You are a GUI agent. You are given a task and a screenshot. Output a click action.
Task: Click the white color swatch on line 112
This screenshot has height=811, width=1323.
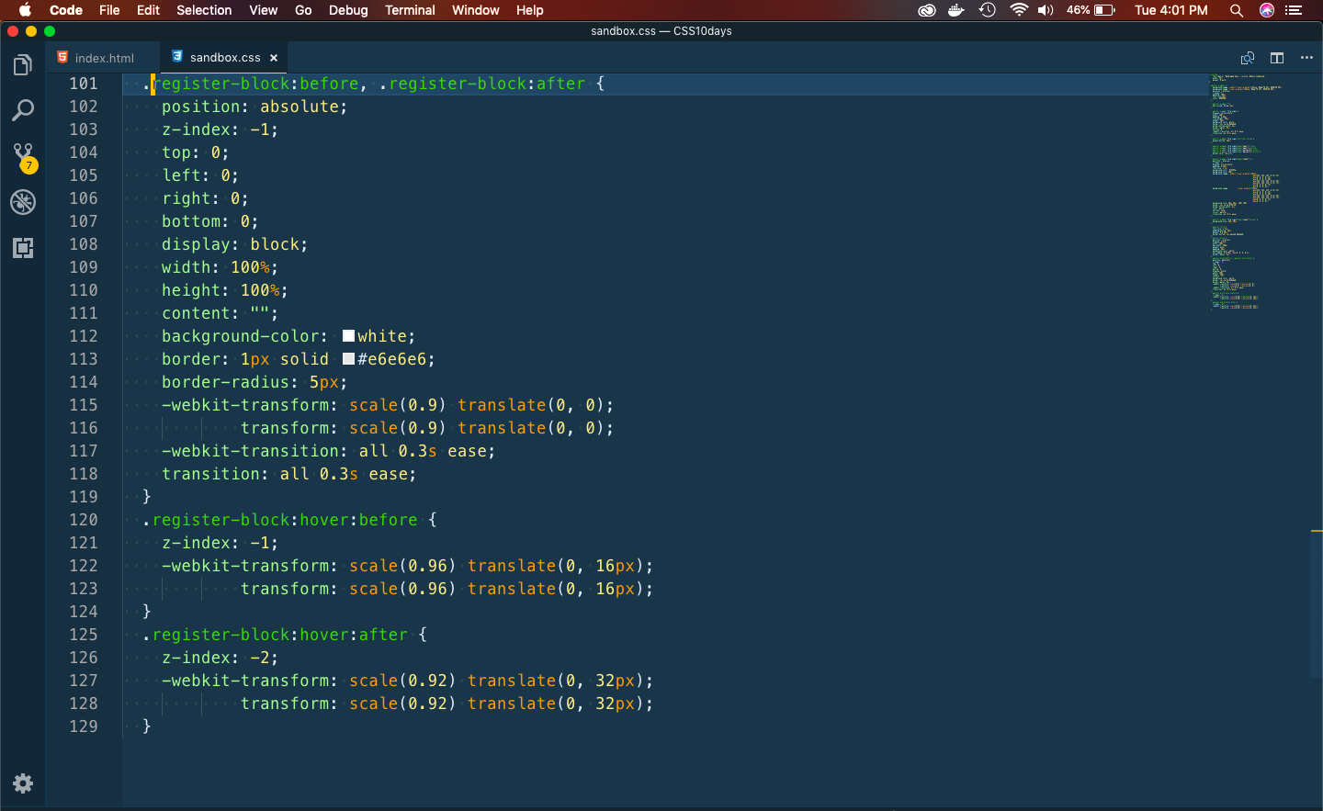[x=349, y=336]
